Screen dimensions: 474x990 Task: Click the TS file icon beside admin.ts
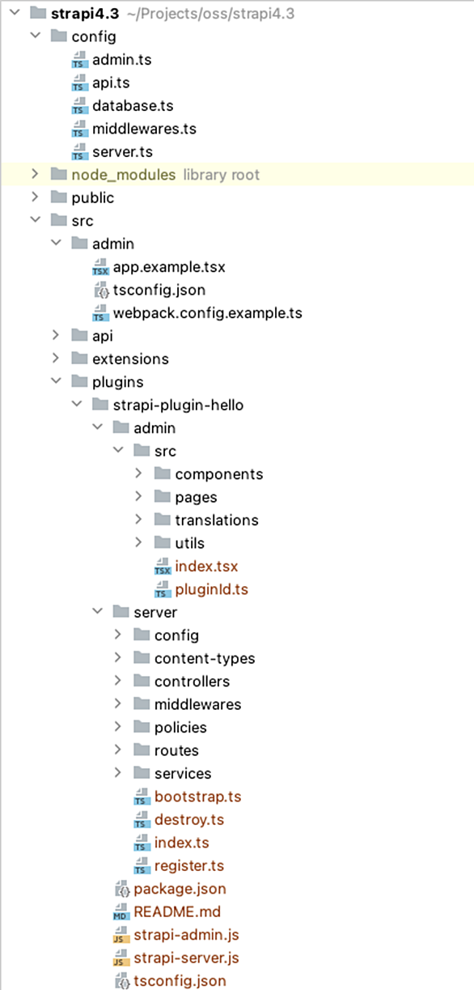[x=78, y=60]
